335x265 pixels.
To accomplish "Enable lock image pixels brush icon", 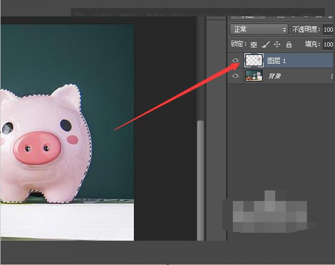I will [x=265, y=44].
